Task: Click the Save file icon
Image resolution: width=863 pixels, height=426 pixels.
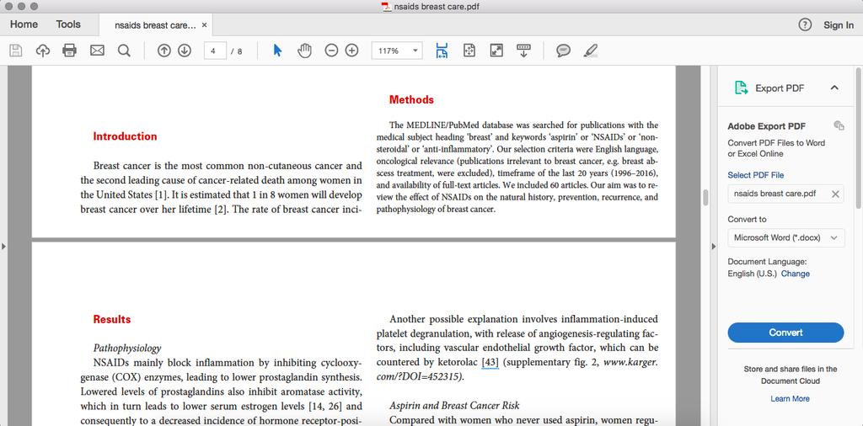Action: coord(15,51)
